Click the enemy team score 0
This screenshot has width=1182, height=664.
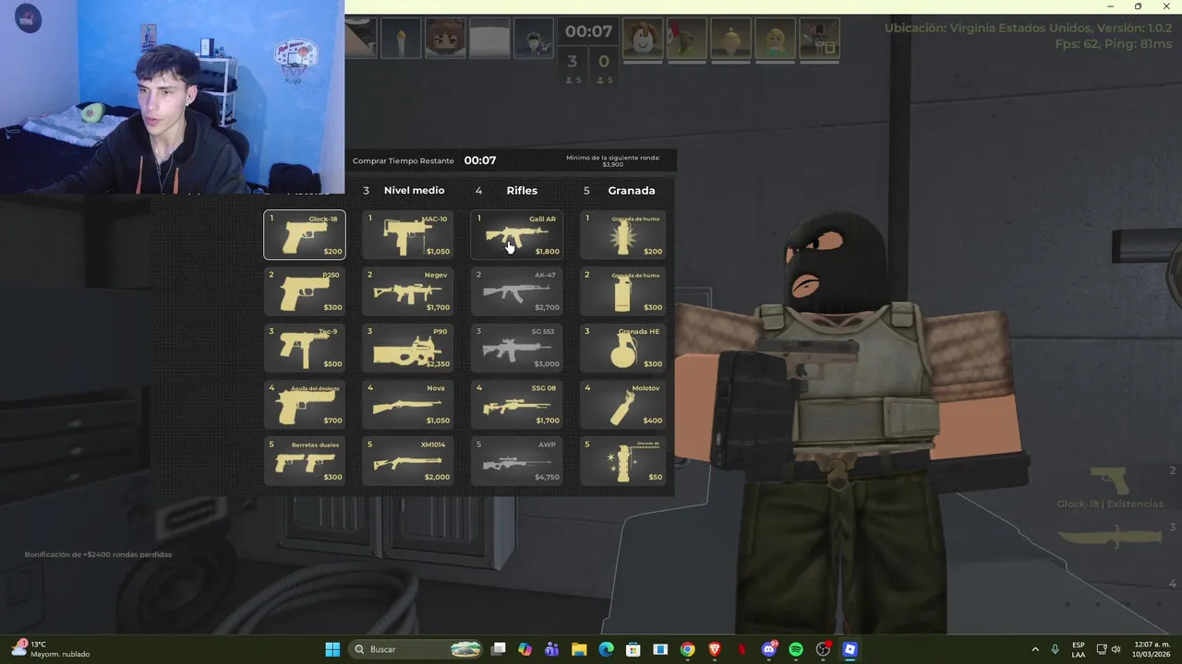604,62
